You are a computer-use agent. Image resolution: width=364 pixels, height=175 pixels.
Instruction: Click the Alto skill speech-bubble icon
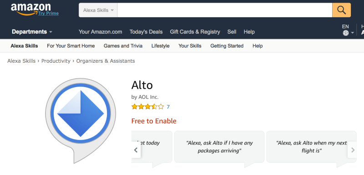(x=81, y=120)
